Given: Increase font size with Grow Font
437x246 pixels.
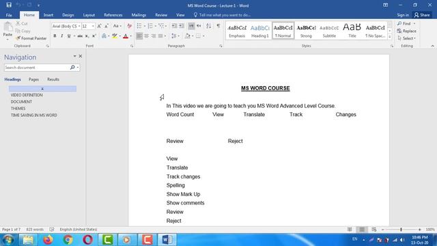Looking at the screenshot, I should (x=99, y=26).
